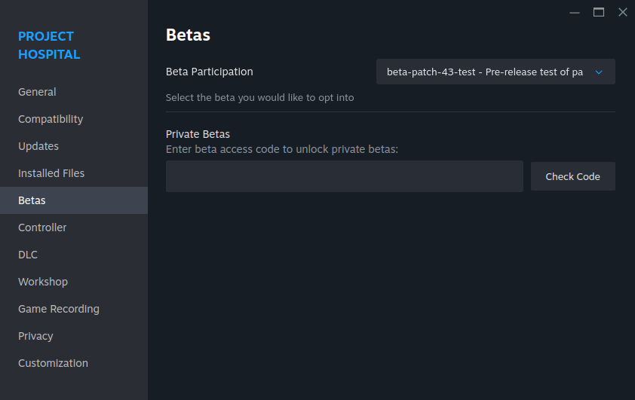Close the properties window
The width and height of the screenshot is (635, 400).
622,12
